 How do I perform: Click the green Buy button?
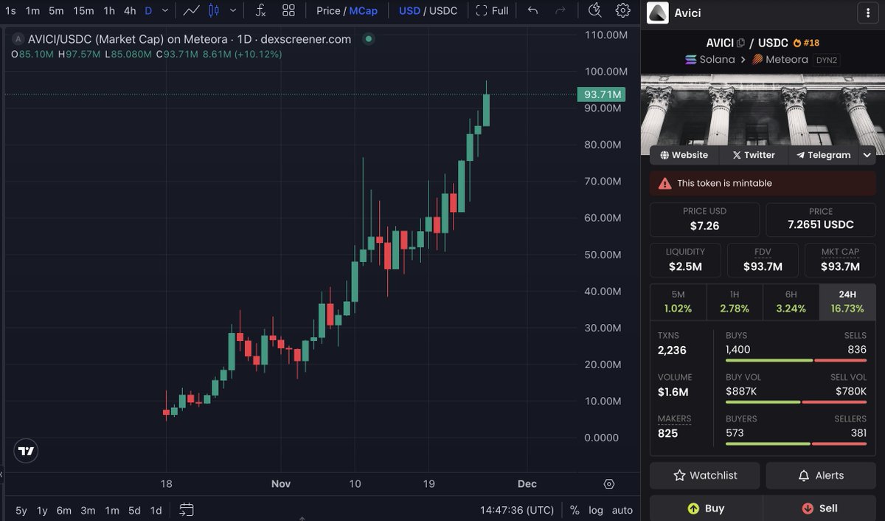click(706, 508)
